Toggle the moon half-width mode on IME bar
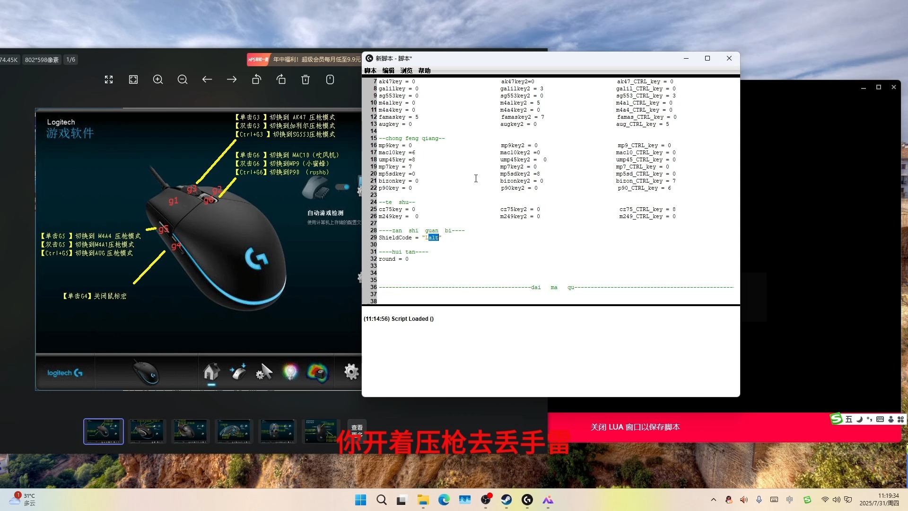 (859, 419)
